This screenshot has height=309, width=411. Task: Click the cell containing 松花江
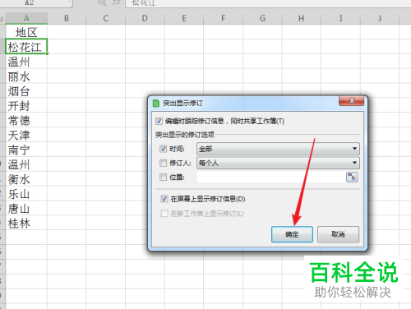click(26, 46)
